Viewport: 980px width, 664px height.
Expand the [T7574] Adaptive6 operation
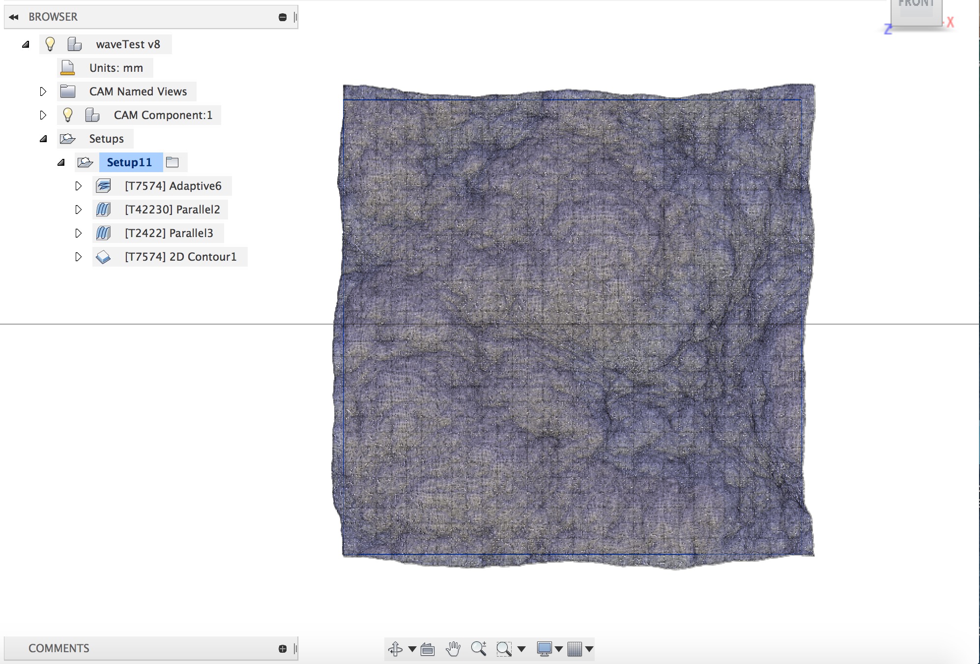click(x=79, y=185)
